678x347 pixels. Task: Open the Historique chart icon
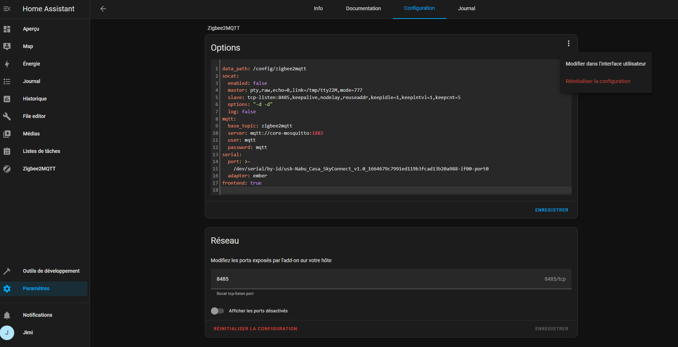pyautogui.click(x=7, y=99)
